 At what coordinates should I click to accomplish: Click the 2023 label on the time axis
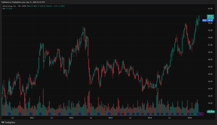110,118
